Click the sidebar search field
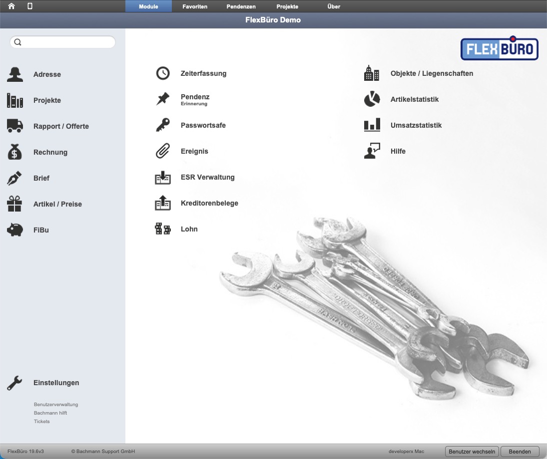 62,42
